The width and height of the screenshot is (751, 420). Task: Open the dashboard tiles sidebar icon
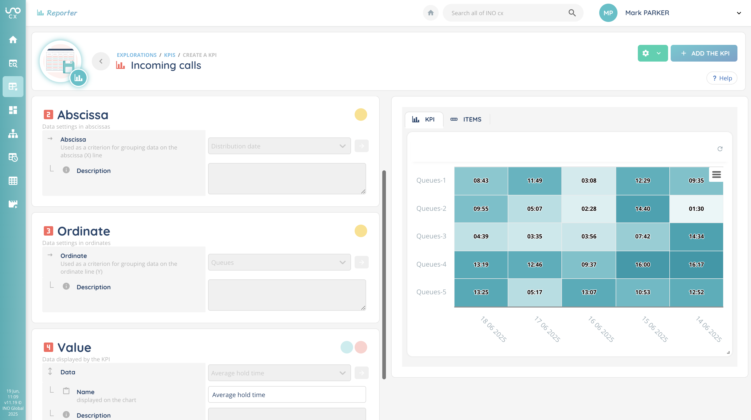coord(13,110)
